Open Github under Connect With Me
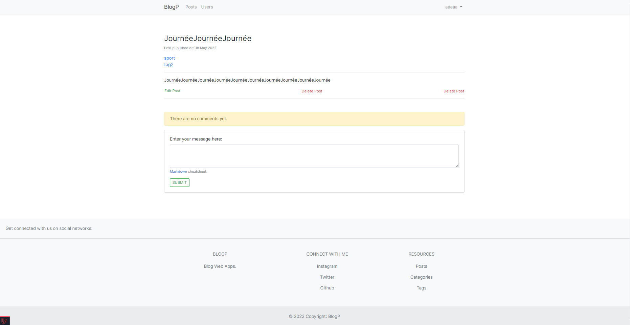 point(327,288)
